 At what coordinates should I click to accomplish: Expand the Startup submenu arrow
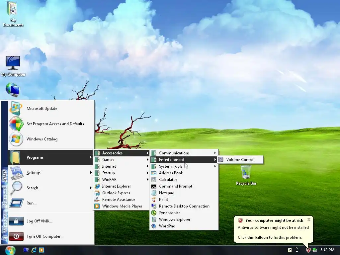147,173
